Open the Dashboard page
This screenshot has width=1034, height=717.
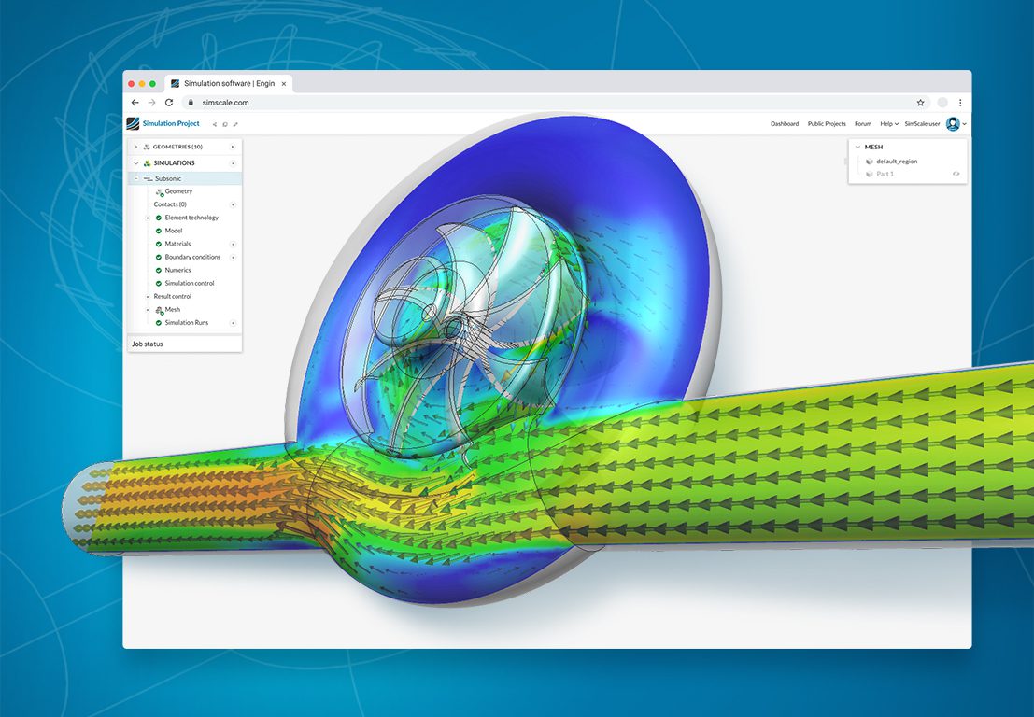(785, 124)
